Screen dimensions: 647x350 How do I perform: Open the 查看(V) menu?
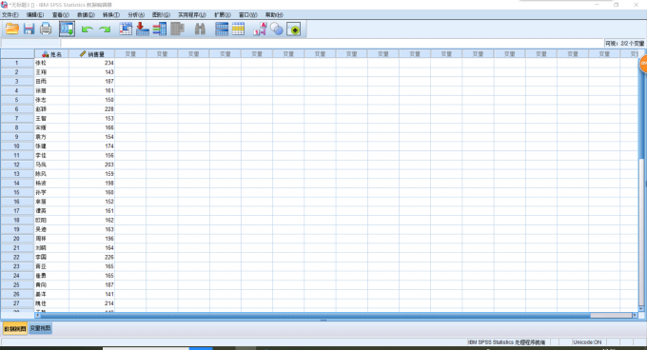[61, 15]
